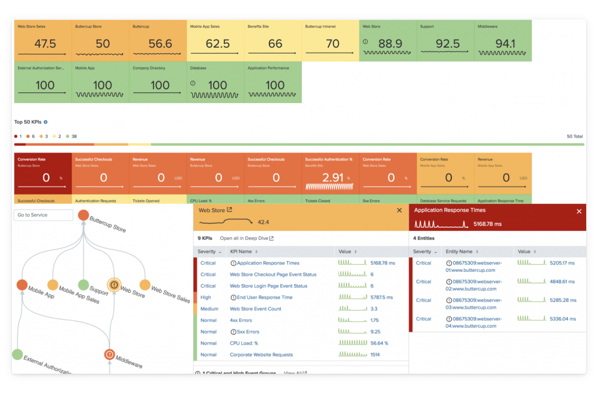Select the Application Response Times panel header
The image size is (598, 393).
[450, 210]
